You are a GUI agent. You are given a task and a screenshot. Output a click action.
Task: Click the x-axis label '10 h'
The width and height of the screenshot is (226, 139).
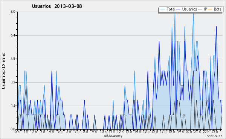(103, 131)
